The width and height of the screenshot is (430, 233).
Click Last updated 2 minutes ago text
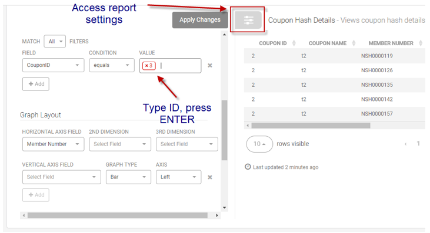[x=285, y=167]
